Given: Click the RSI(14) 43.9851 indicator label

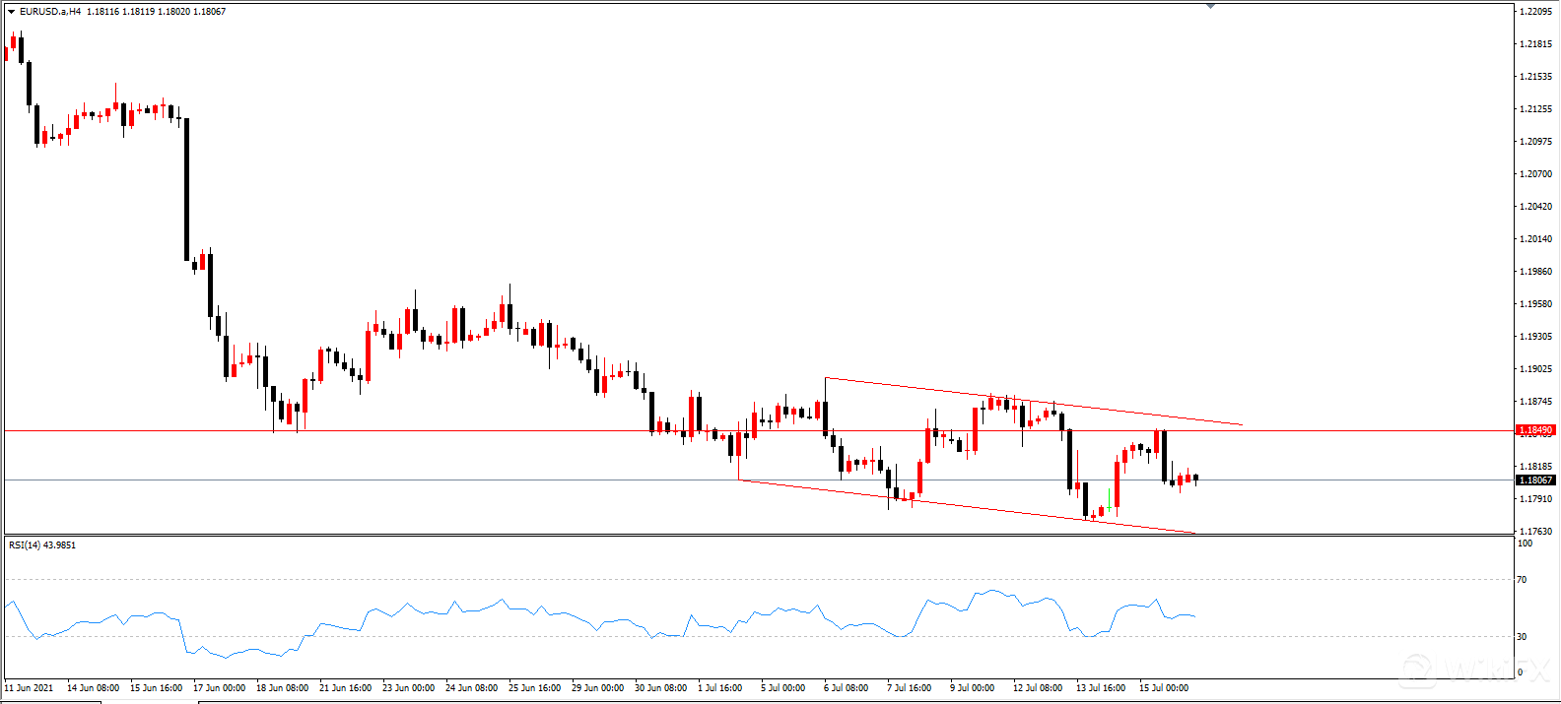Looking at the screenshot, I should click(x=42, y=545).
